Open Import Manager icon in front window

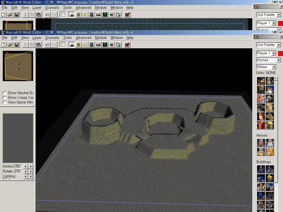(x=118, y=45)
